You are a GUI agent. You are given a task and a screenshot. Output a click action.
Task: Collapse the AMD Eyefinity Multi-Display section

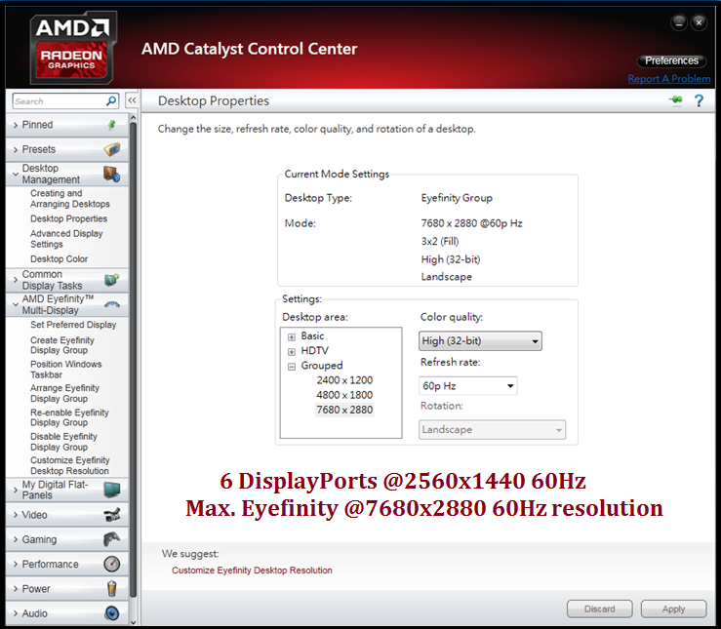click(16, 304)
